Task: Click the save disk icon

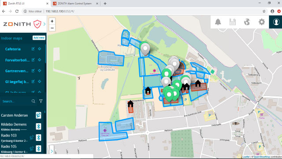Action: point(233,22)
